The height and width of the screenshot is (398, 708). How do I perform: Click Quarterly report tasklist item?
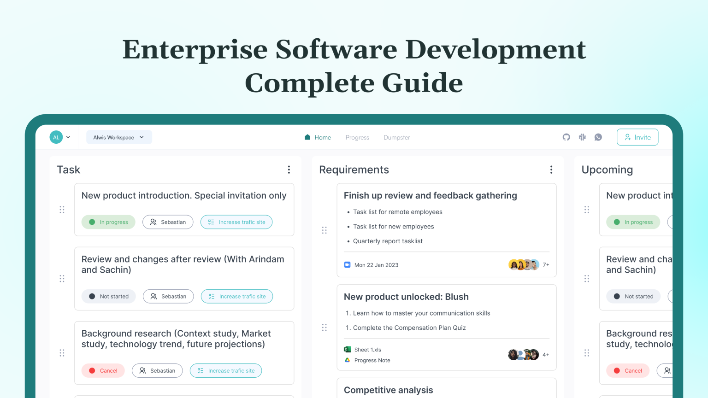388,241
